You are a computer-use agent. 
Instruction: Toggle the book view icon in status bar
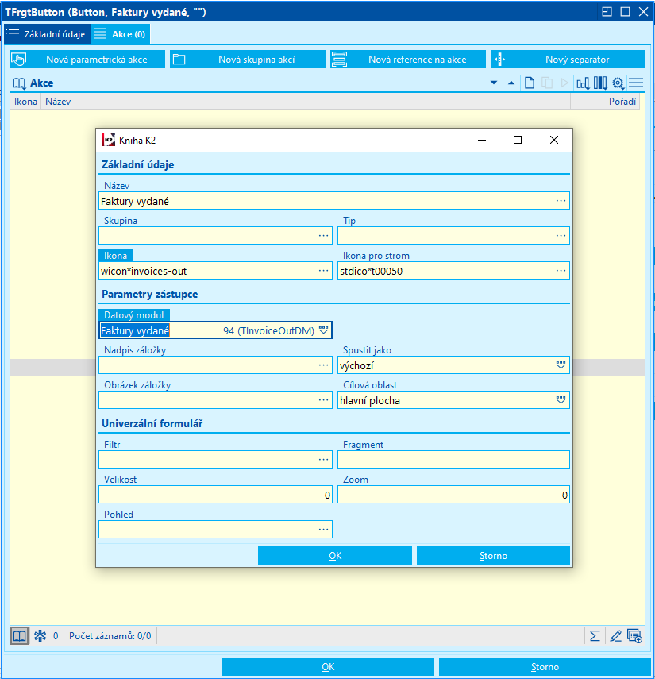pyautogui.click(x=20, y=635)
